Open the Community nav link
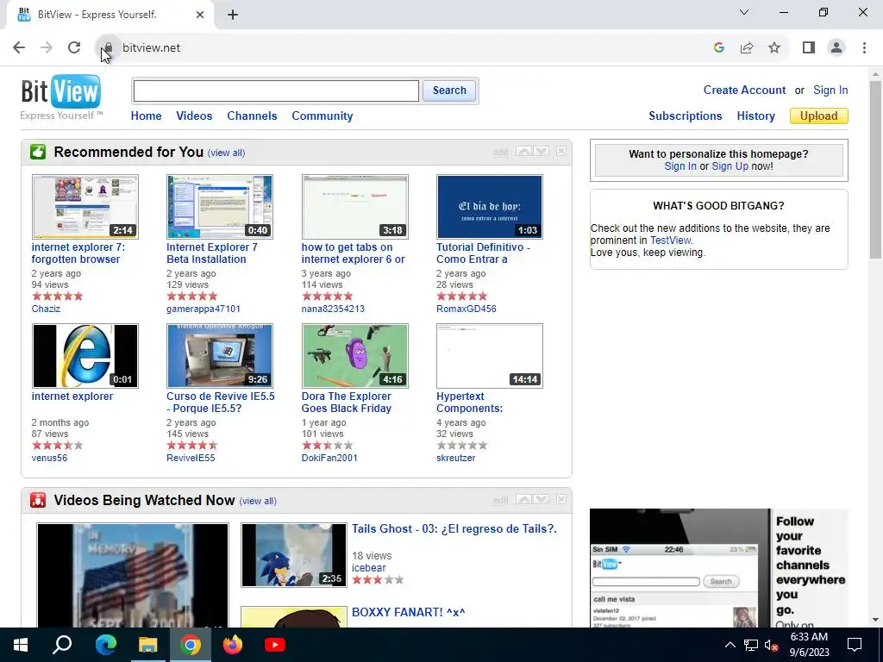This screenshot has height=662, width=883. pyautogui.click(x=323, y=116)
